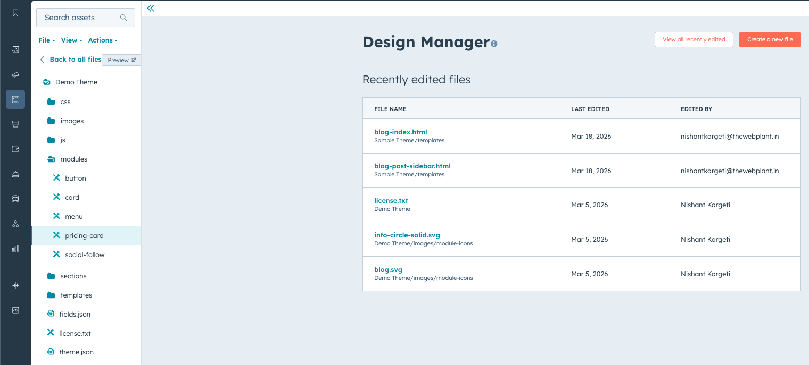Open the Service bell sidebar icon

15,174
